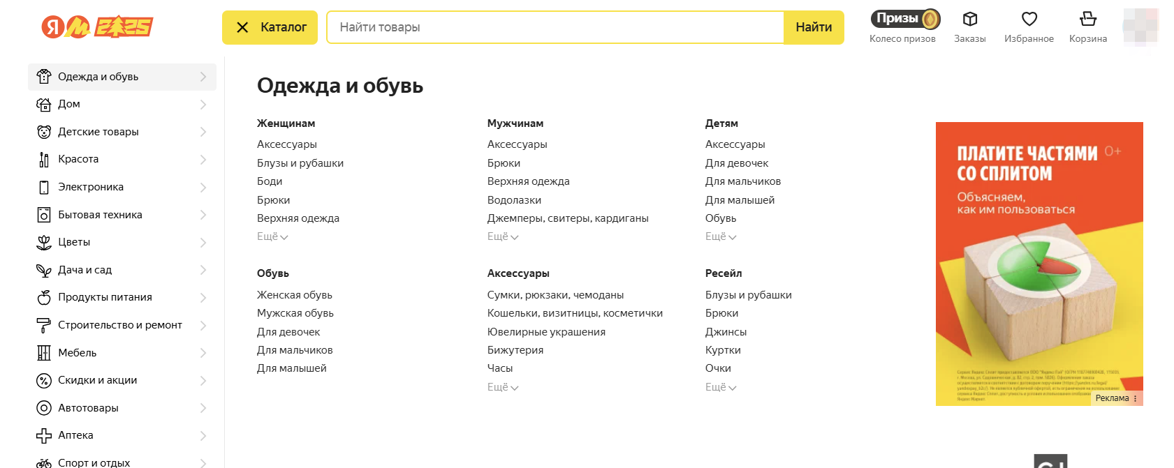Open Очки under Ресейл
The height and width of the screenshot is (468, 1174).
[718, 368]
